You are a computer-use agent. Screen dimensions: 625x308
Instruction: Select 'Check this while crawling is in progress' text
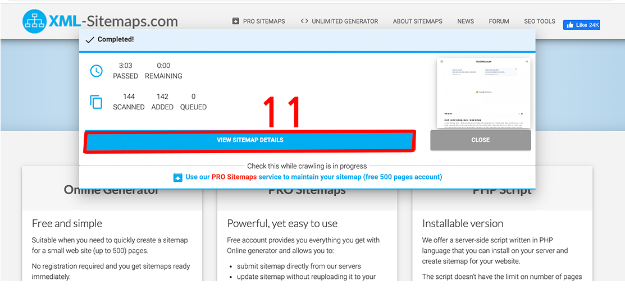[307, 166]
